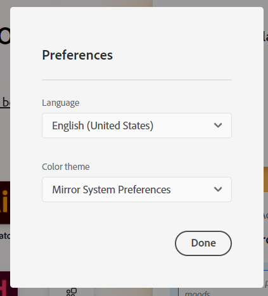Click Done to close Preferences
The width and height of the screenshot is (268, 296).
pyautogui.click(x=203, y=243)
